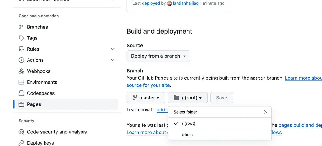Screen dimensions: 322x146
Task: Open the Deploy from a branch dropdown
Action: [x=158, y=56]
